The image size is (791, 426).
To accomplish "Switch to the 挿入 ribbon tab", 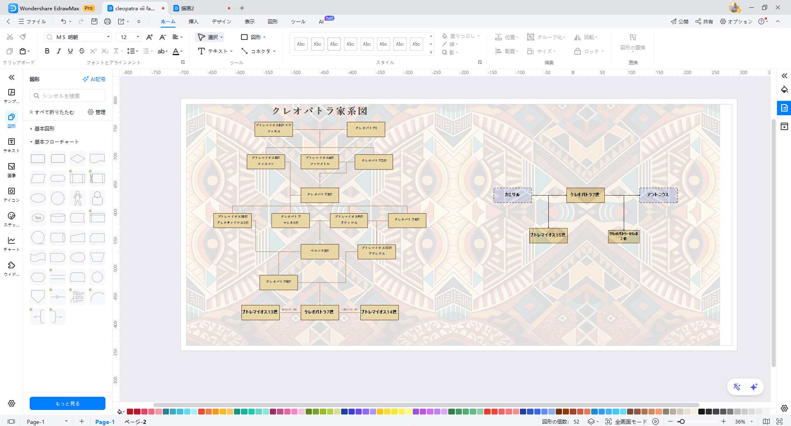I will coord(193,21).
